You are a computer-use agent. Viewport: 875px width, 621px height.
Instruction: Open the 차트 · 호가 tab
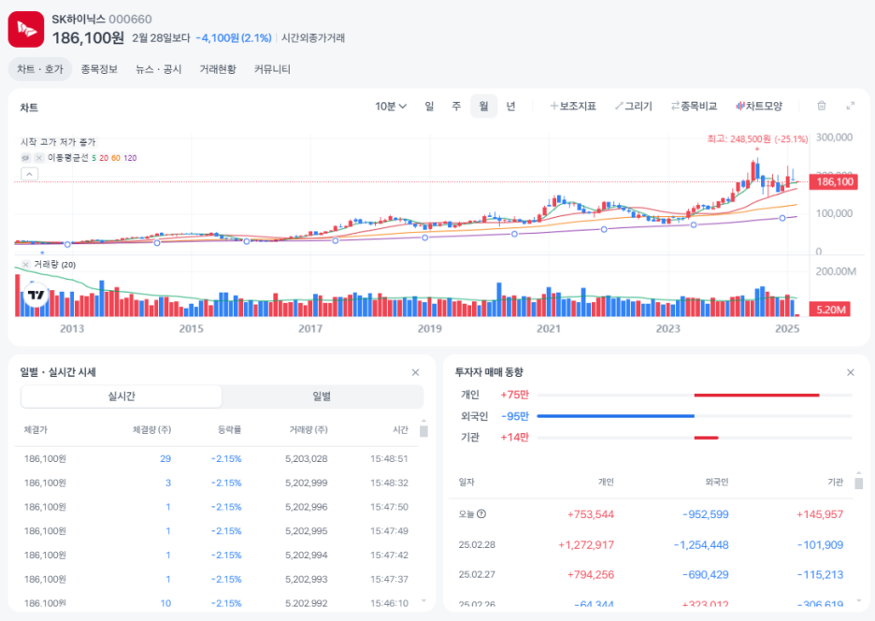(40, 69)
